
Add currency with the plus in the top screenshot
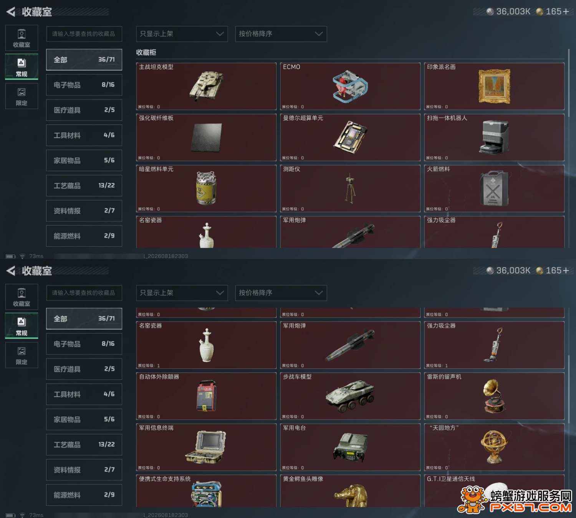(566, 12)
